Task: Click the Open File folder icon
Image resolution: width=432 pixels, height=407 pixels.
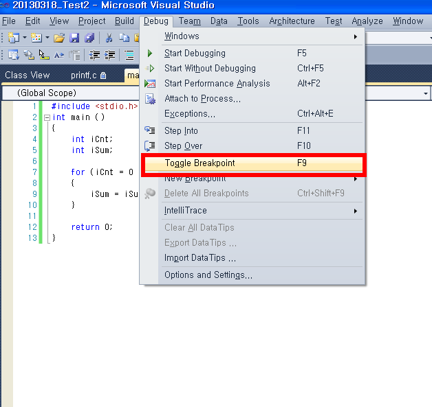Action: (59, 38)
